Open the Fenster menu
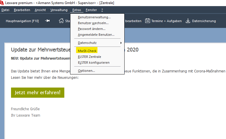 [91, 10]
